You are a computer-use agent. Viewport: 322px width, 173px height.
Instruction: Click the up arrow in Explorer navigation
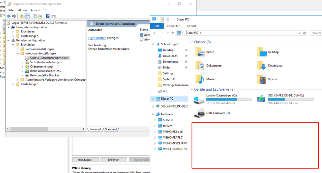(173, 33)
